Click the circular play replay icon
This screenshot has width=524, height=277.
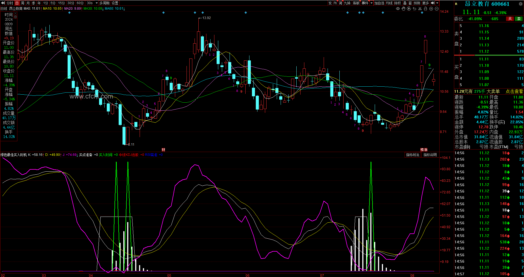tap(409, 9)
